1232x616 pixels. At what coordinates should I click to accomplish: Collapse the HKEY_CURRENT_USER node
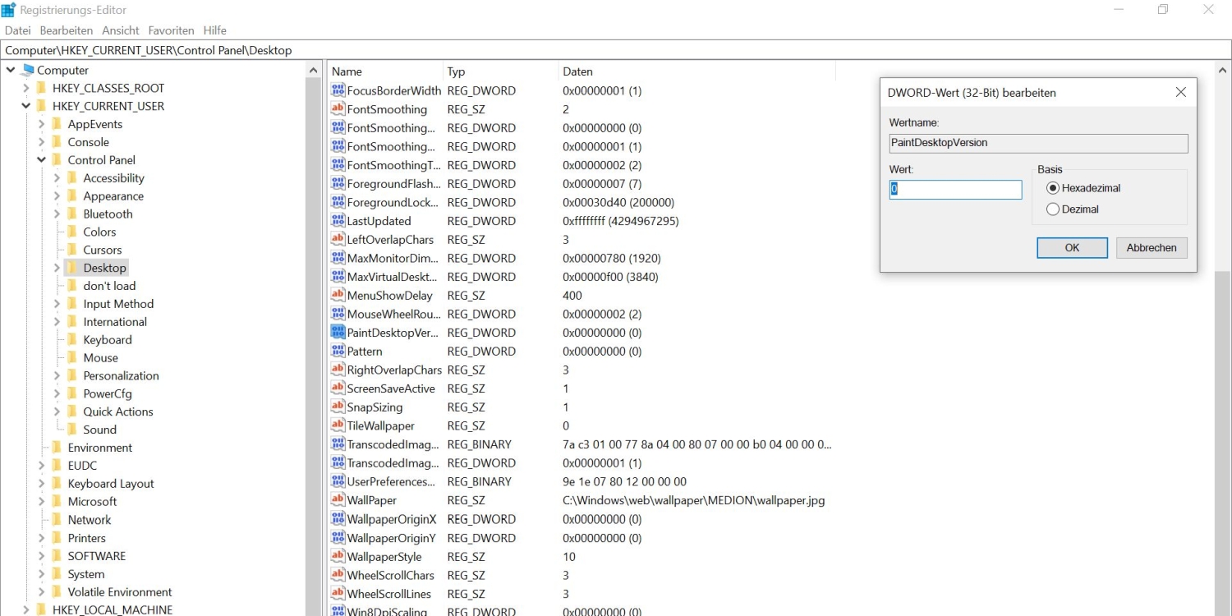(x=25, y=105)
